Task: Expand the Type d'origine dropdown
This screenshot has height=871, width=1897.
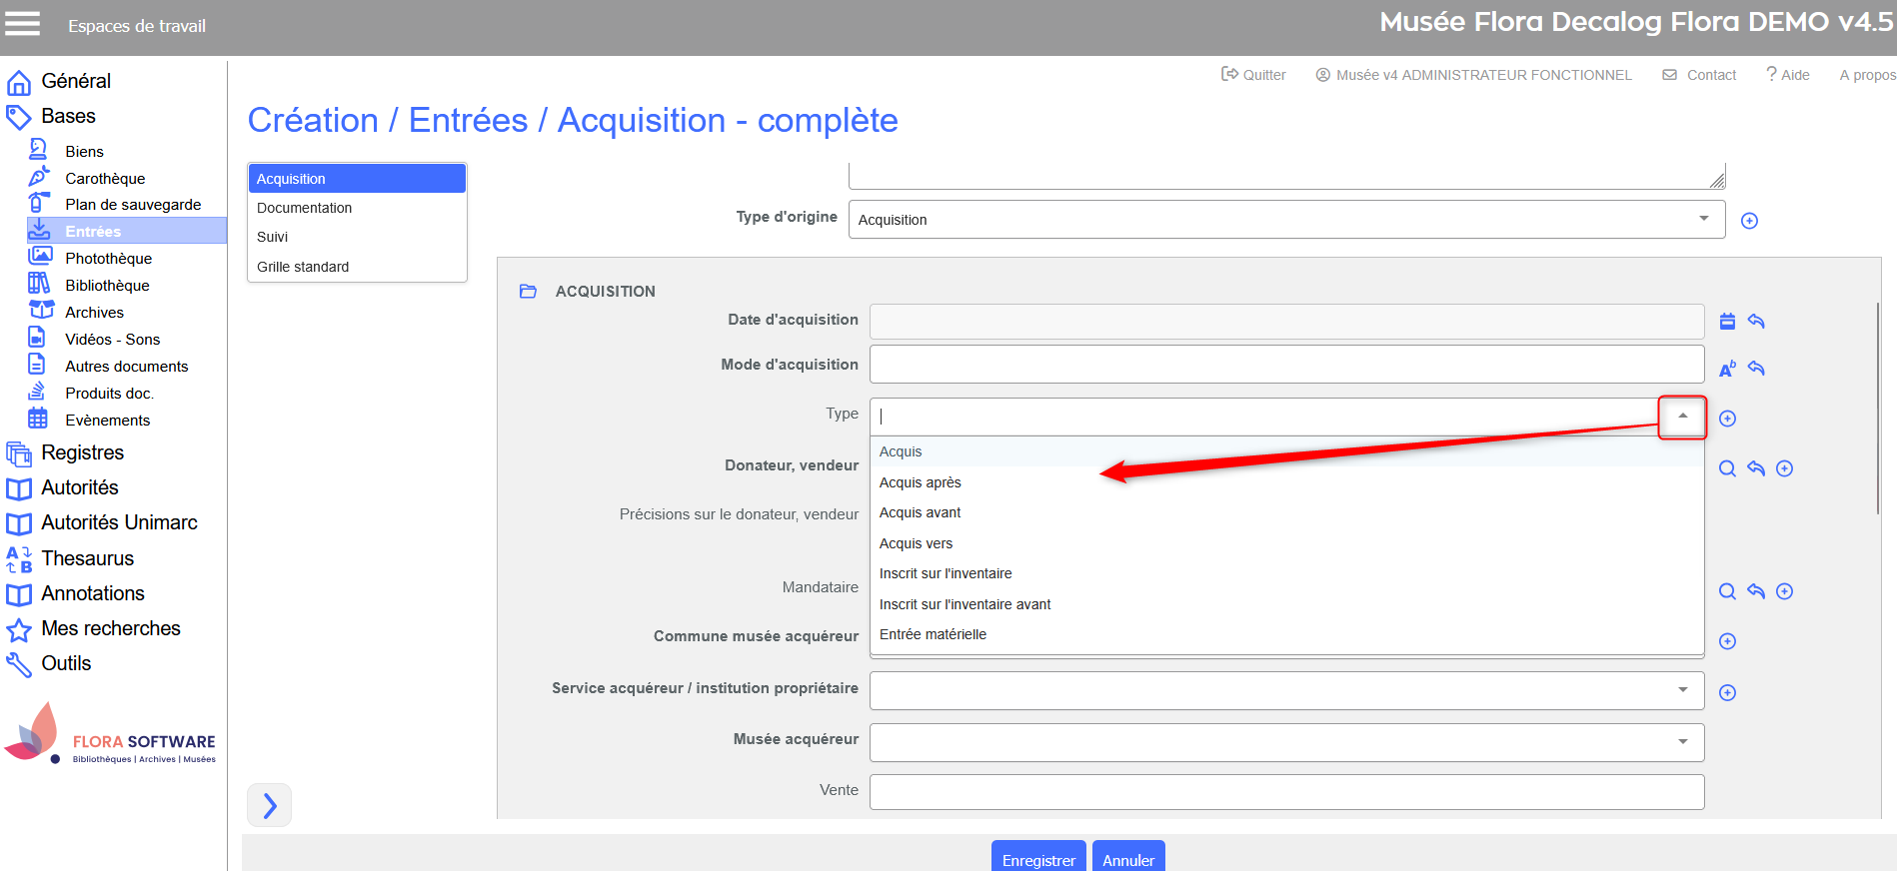Action: click(1703, 220)
